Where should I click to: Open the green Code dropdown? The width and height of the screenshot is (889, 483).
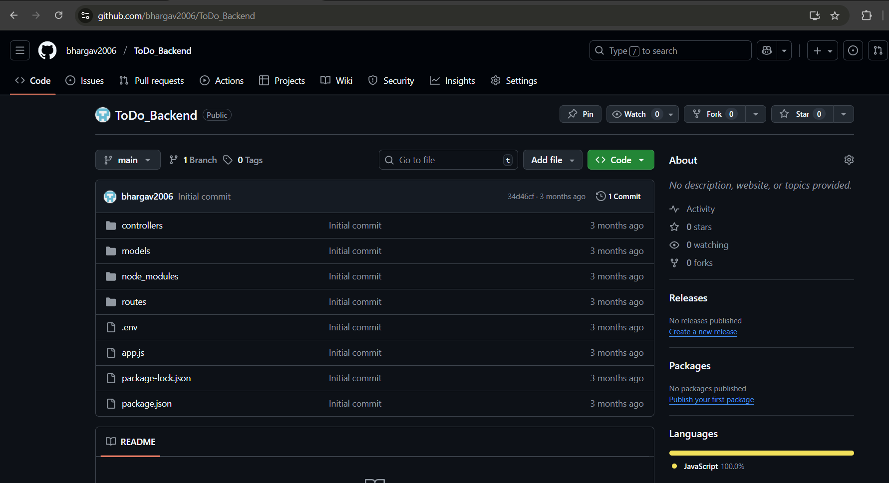point(620,160)
